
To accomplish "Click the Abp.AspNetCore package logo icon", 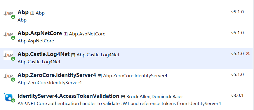I will coord(8,34).
